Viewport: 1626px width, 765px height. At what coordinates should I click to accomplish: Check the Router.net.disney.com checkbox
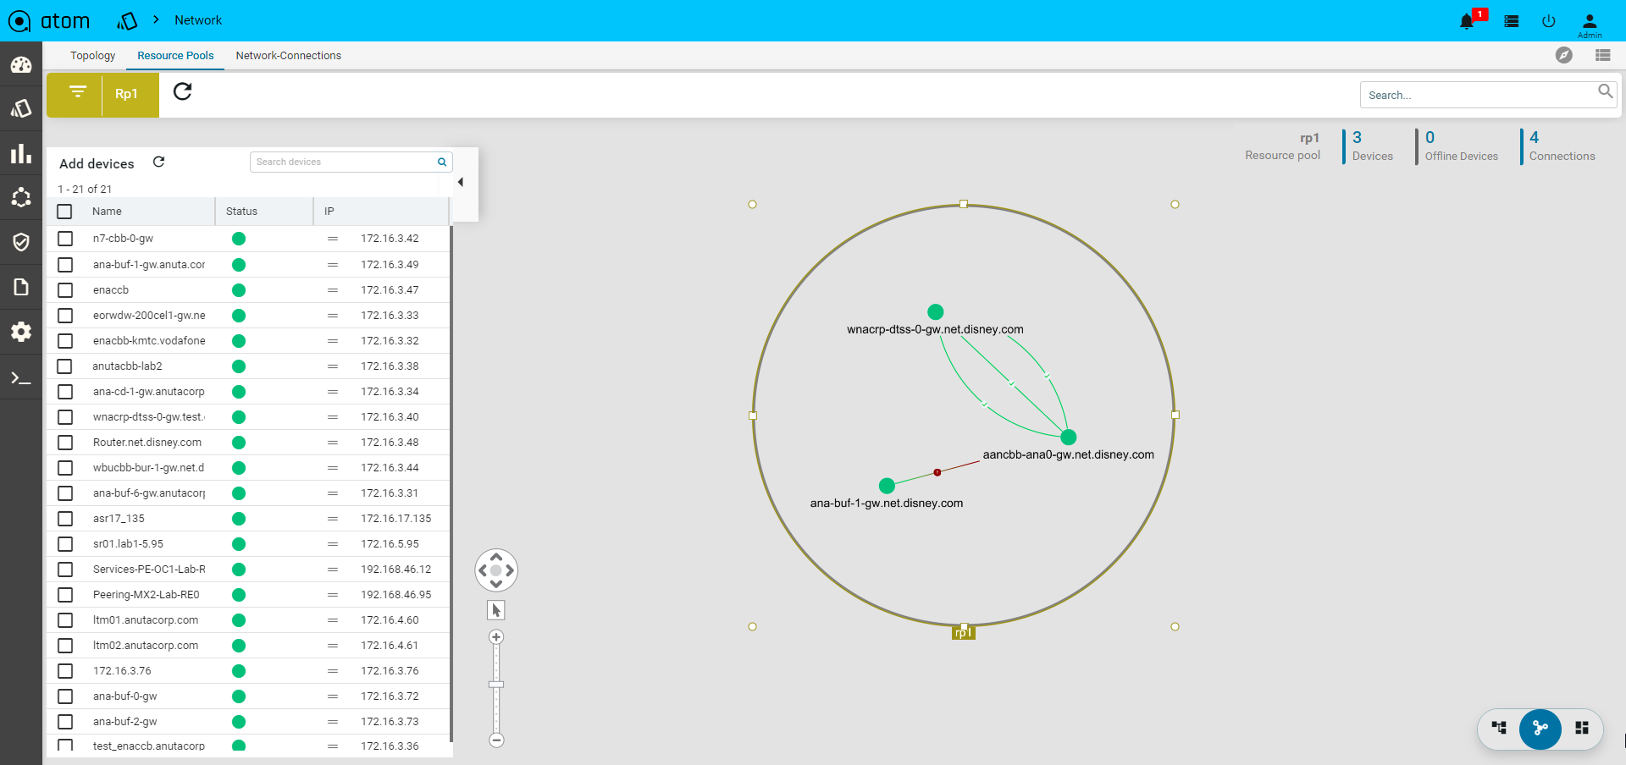[65, 443]
